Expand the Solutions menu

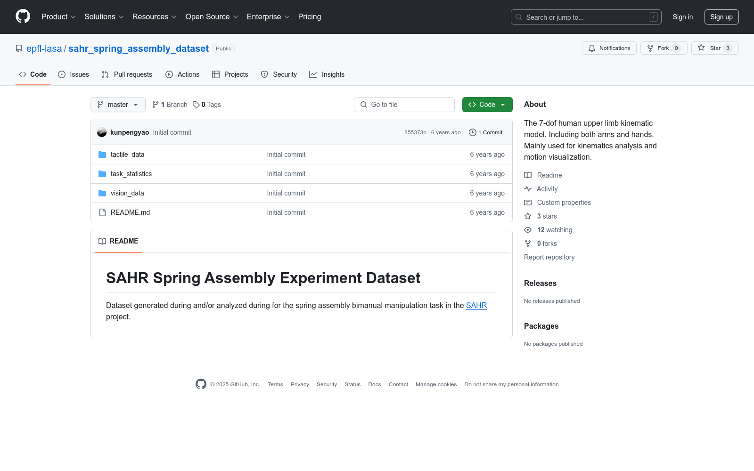coord(104,16)
